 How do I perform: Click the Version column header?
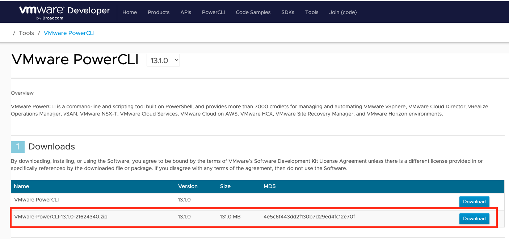188,186
